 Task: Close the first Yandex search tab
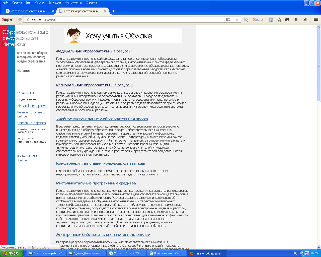point(53,11)
